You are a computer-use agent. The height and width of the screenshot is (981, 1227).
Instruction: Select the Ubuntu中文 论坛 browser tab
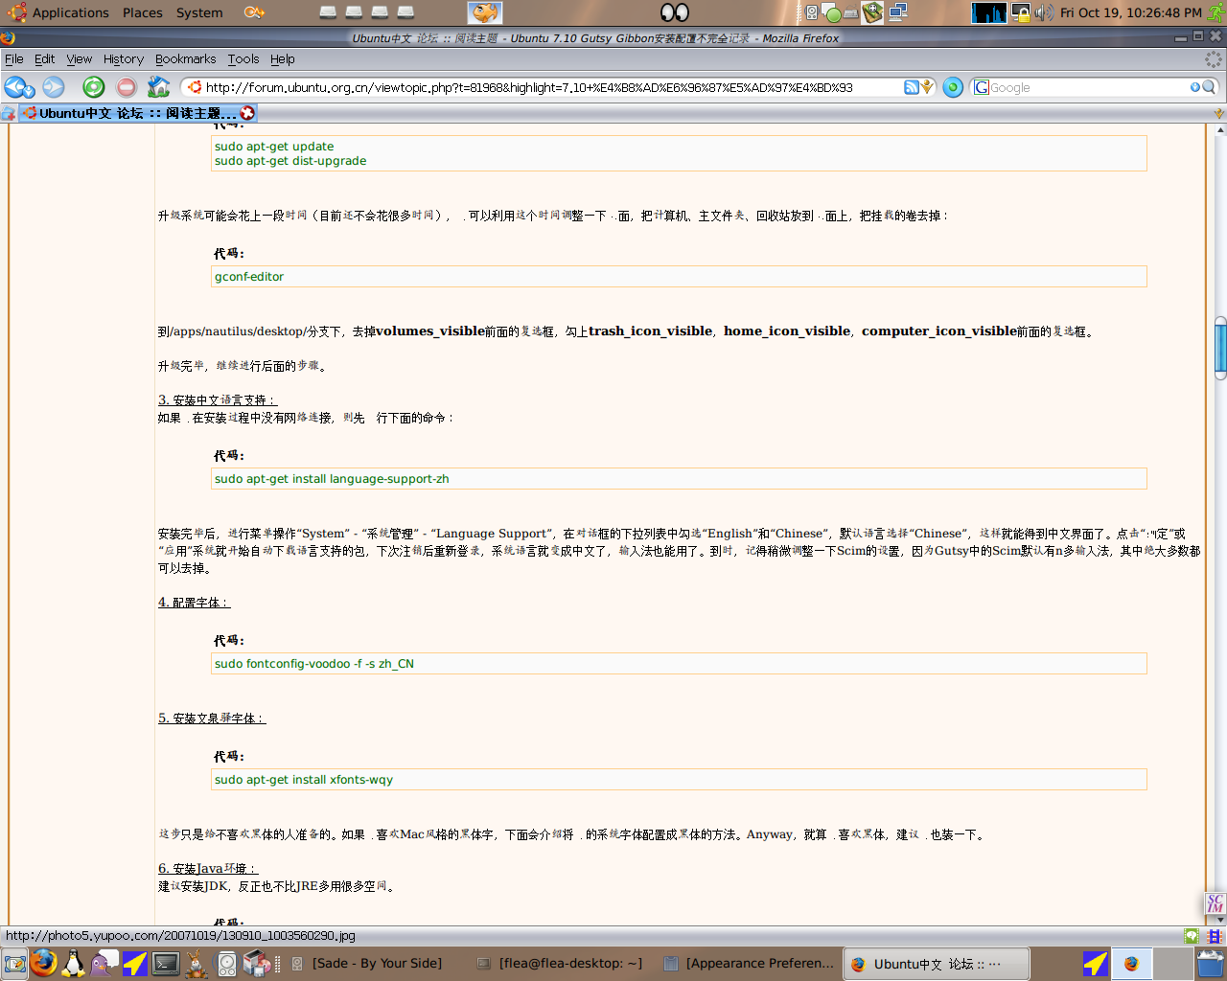pos(137,113)
